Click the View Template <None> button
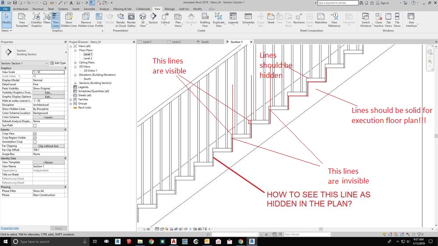The width and height of the screenshot is (438, 246). click(48, 162)
